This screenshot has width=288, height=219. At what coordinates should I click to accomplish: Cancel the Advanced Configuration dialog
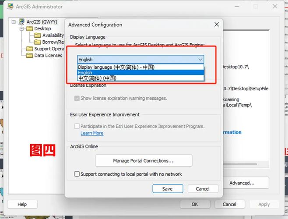tap(203, 189)
